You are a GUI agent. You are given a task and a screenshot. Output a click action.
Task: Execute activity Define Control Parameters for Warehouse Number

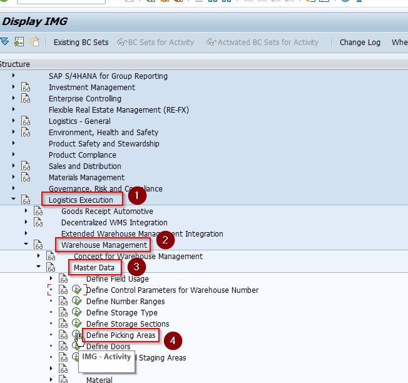pos(77,290)
